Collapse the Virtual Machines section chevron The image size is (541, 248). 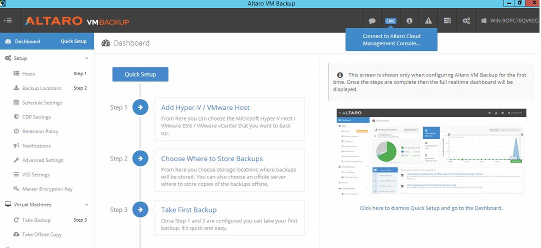tap(86, 204)
